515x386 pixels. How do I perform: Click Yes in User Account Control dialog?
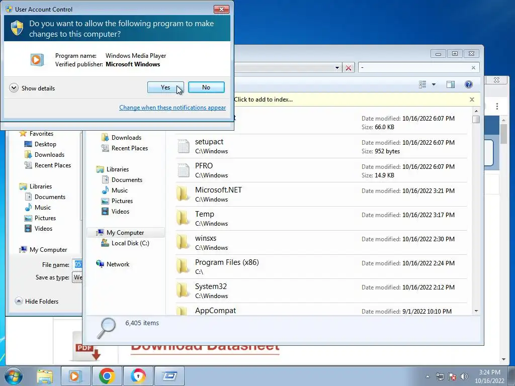coord(165,87)
